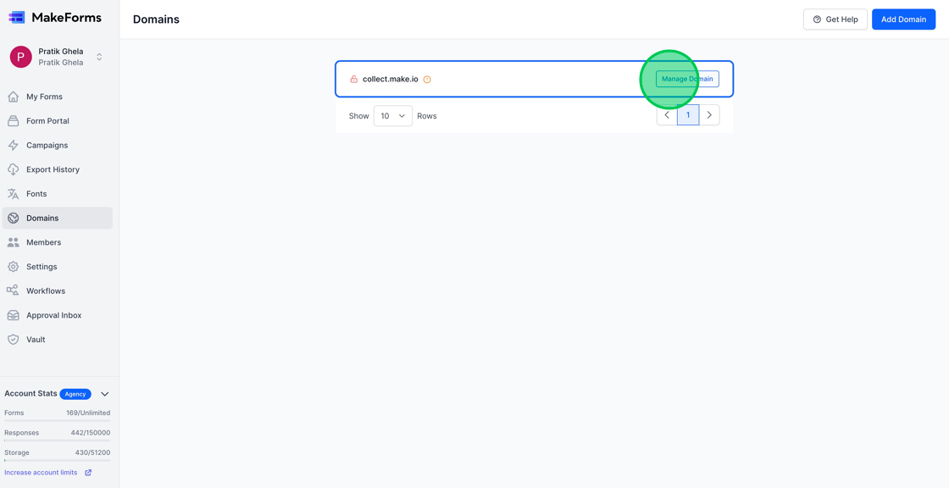
Task: Open the Vault section
Action: tap(36, 339)
